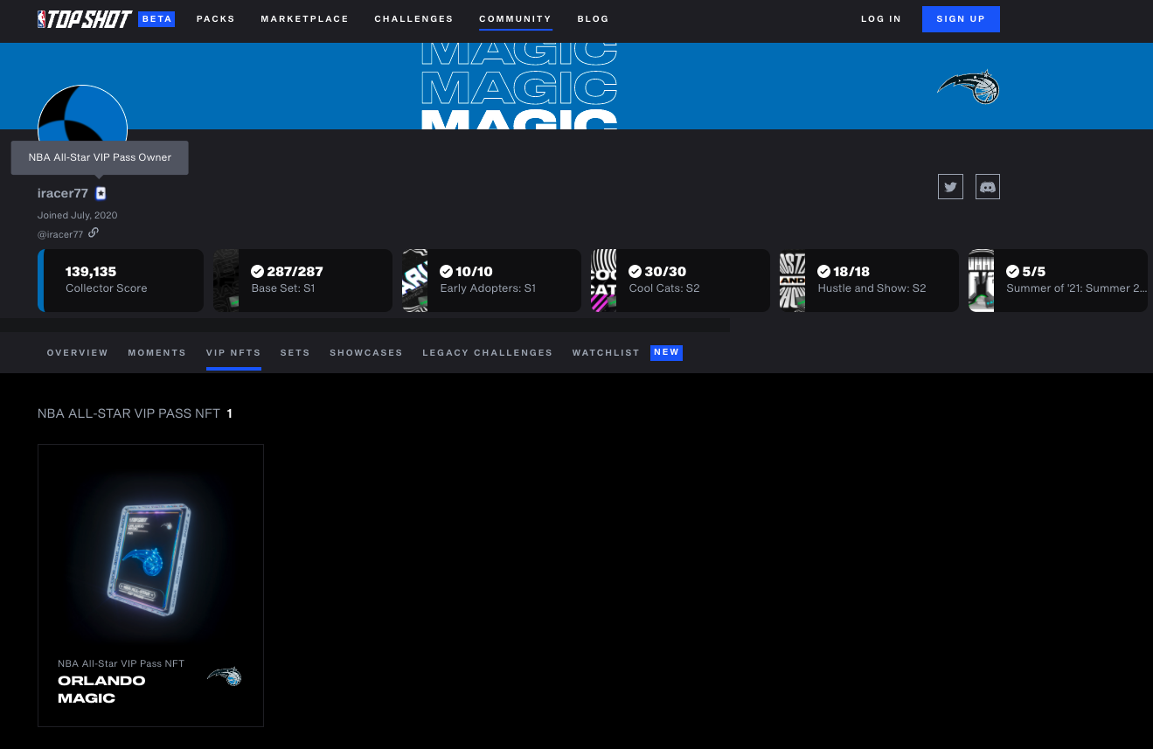Image resolution: width=1153 pixels, height=749 pixels.
Task: Click the Log In link
Action: pos(881,19)
